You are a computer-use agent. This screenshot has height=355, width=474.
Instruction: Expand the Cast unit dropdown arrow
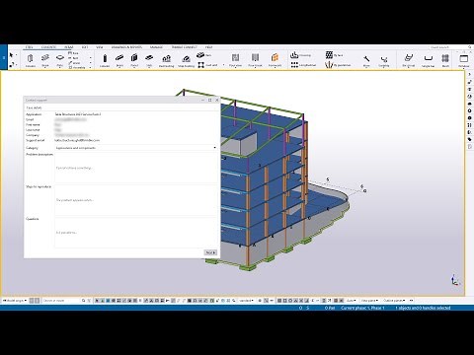(223, 65)
